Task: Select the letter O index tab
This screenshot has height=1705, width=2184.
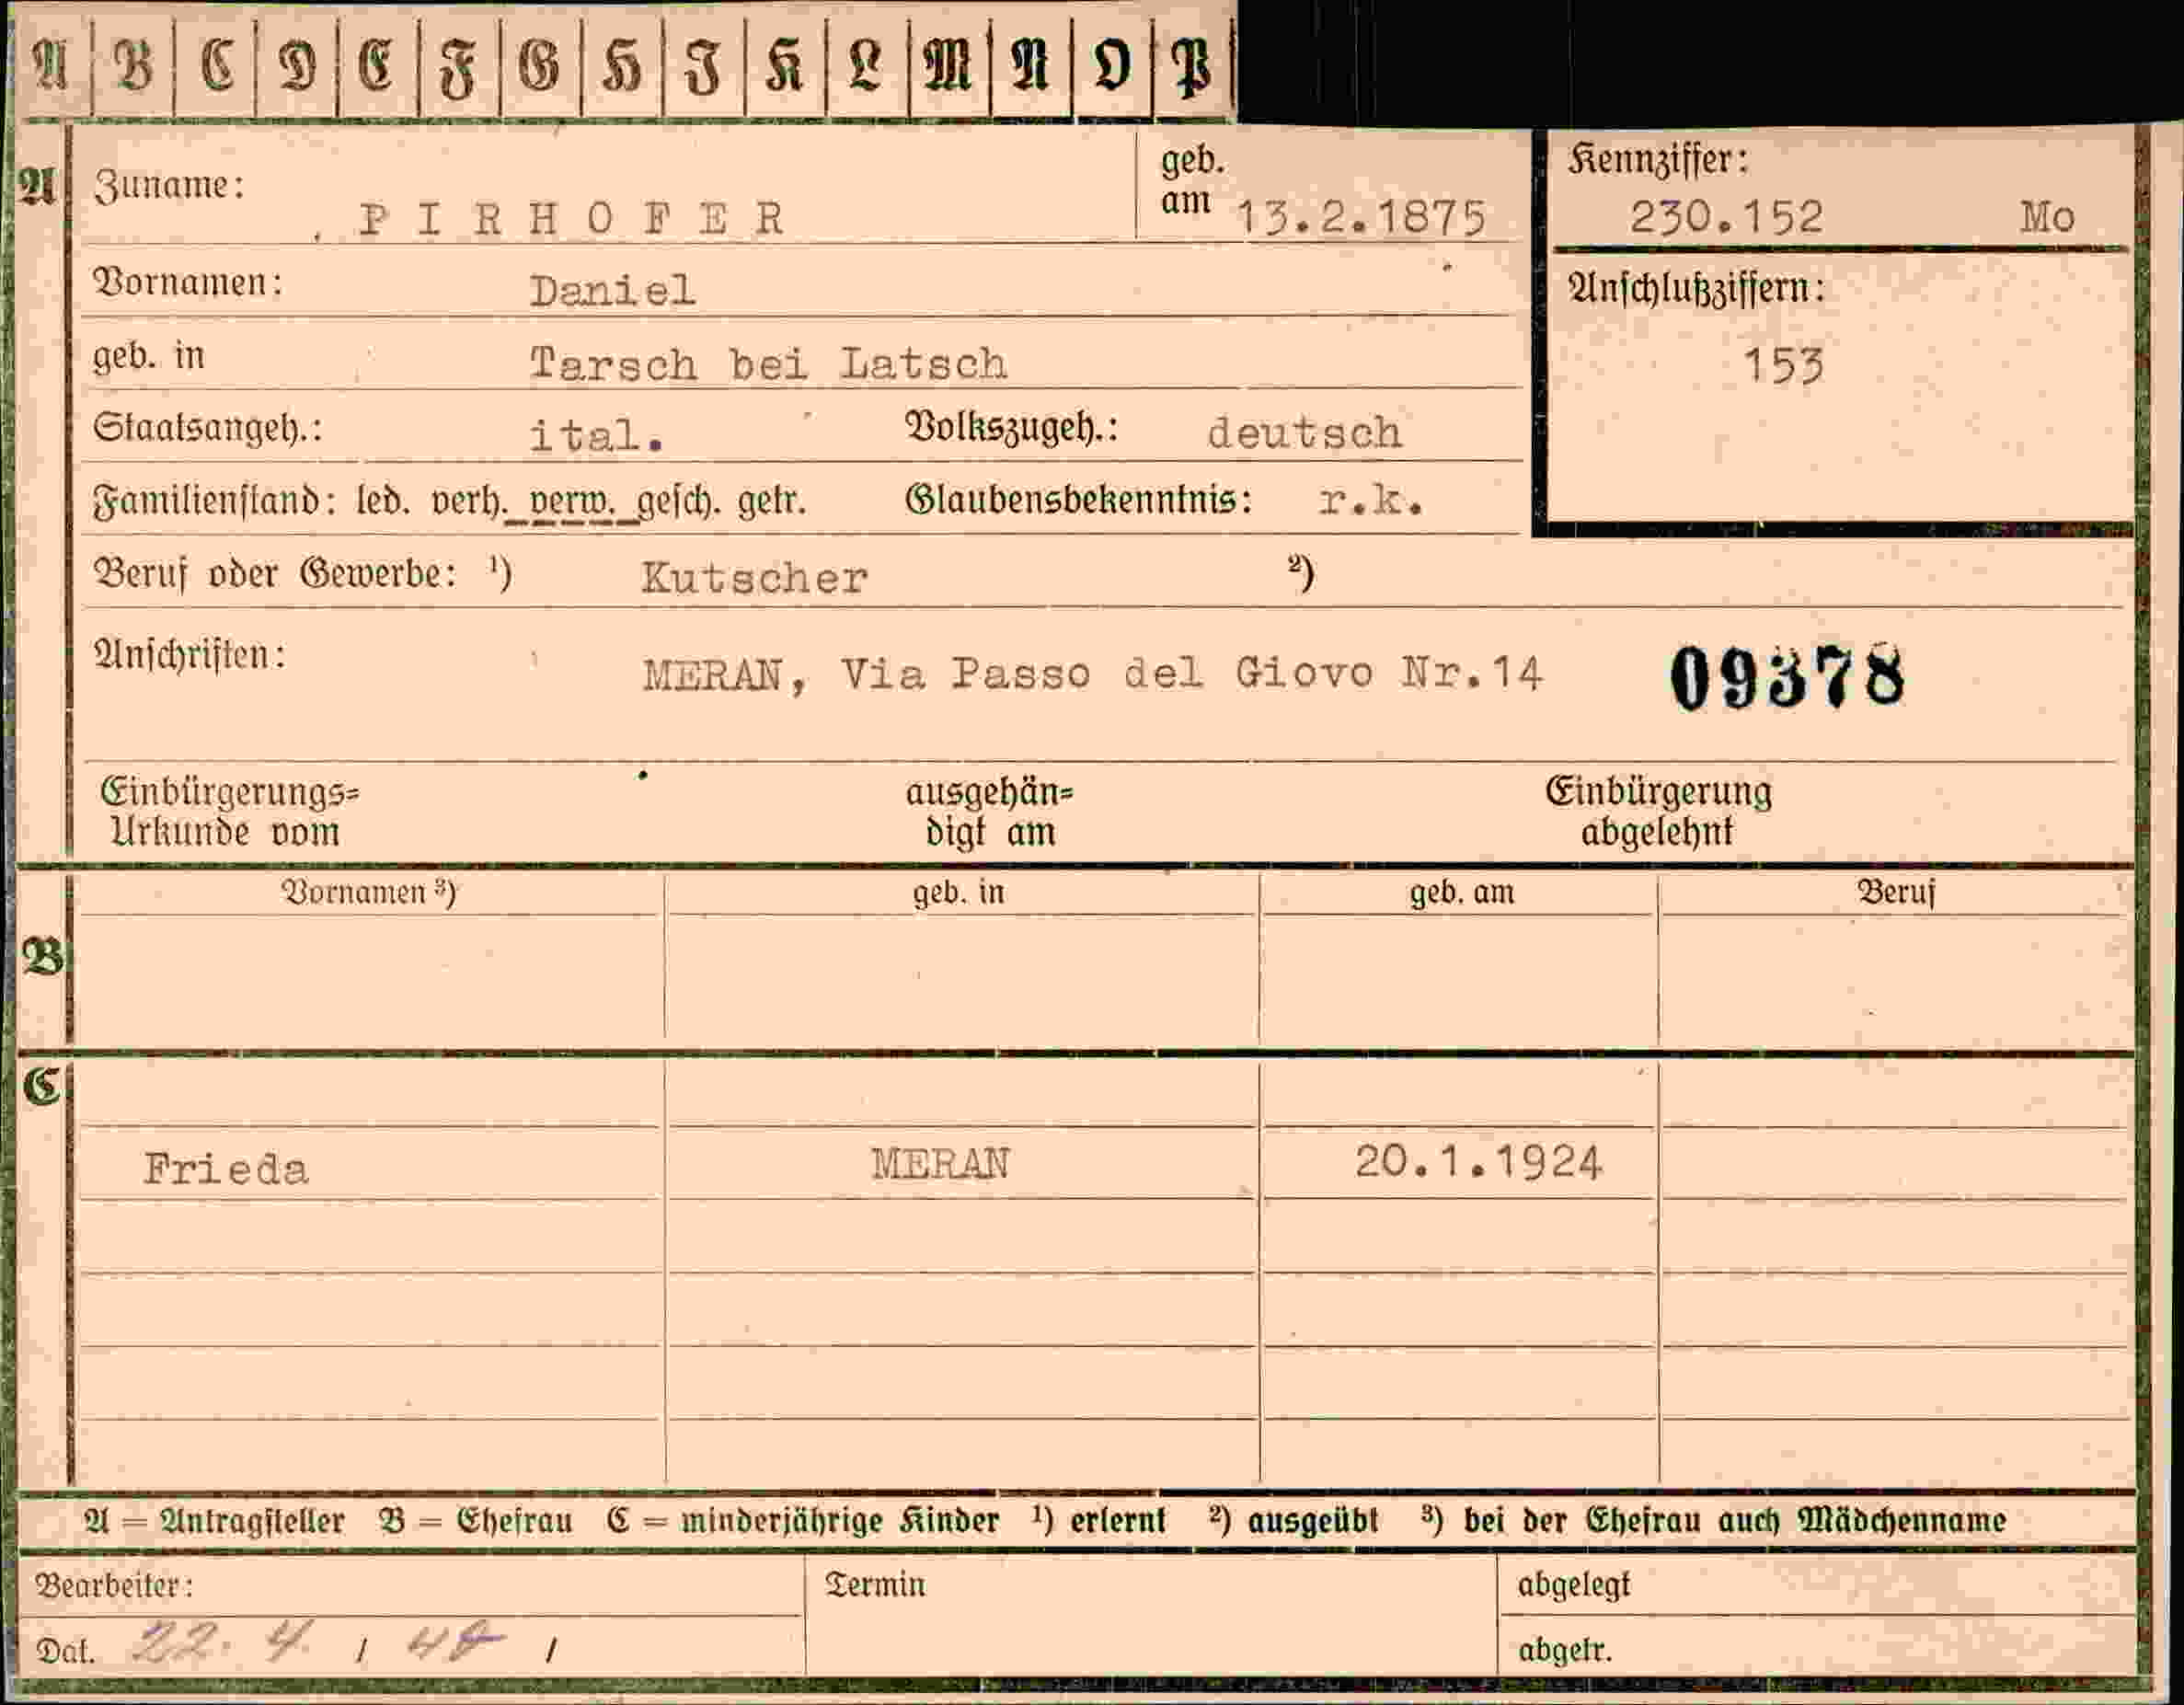Action: pyautogui.click(x=1112, y=67)
